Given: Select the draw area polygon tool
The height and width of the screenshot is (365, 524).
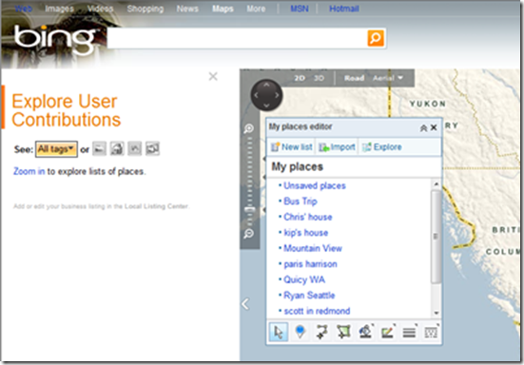Looking at the screenshot, I should [x=343, y=333].
